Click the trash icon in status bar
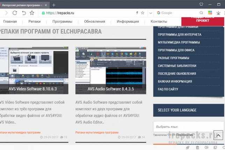Viewport: 225px width, 150px height. pos(197,148)
